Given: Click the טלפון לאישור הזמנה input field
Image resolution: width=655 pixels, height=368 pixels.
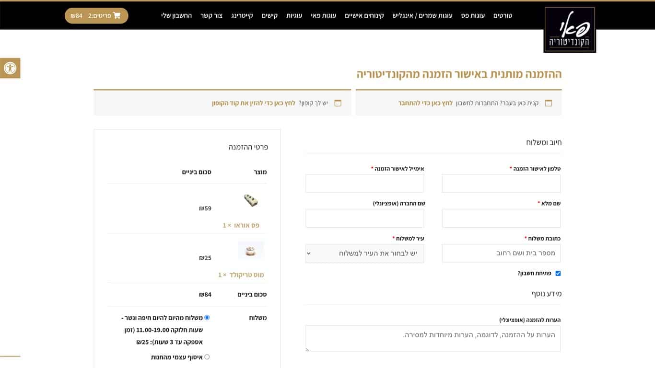Looking at the screenshot, I should [501, 184].
